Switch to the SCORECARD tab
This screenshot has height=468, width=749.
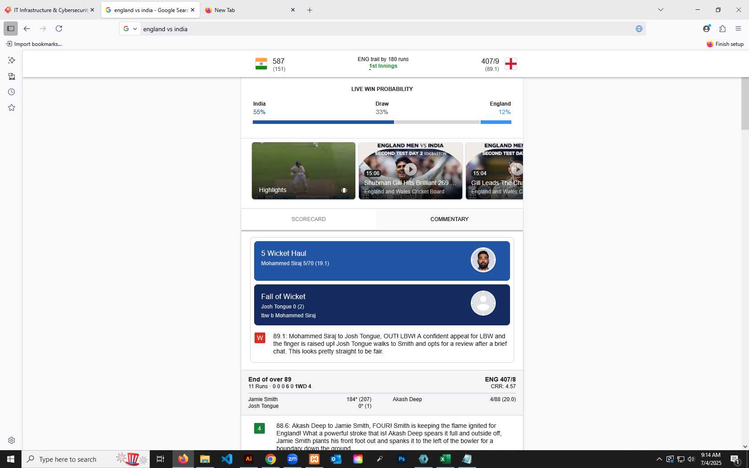[309, 219]
